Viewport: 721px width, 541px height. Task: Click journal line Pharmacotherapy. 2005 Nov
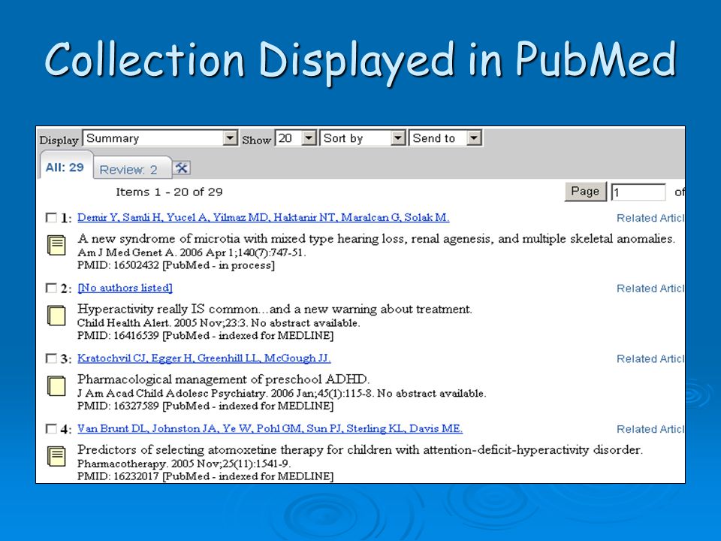point(184,464)
